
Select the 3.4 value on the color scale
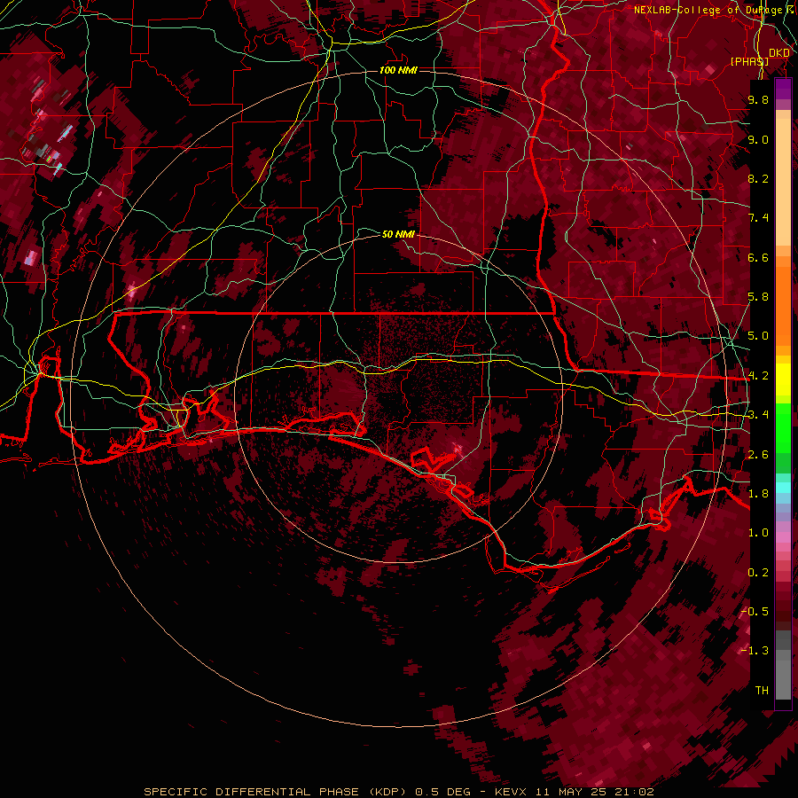758,415
